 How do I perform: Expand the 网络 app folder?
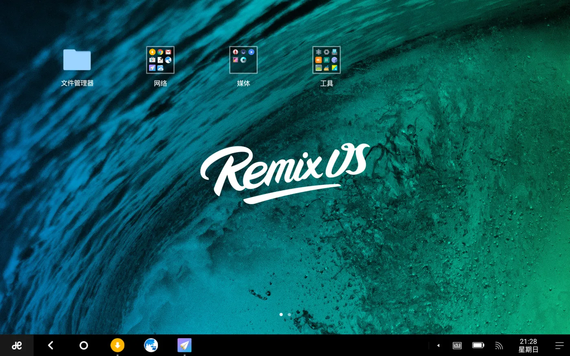(x=160, y=60)
